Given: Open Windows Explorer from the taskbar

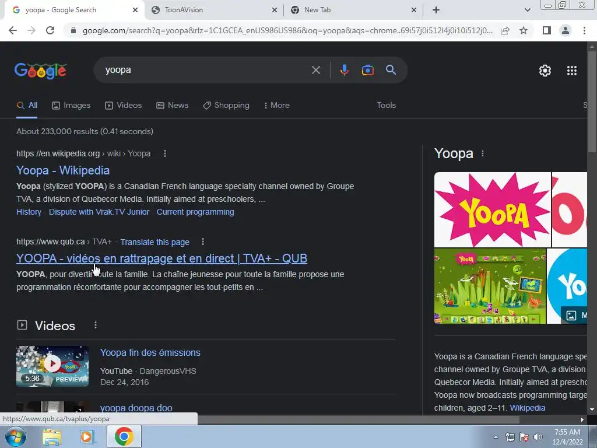Looking at the screenshot, I should click(x=52, y=437).
